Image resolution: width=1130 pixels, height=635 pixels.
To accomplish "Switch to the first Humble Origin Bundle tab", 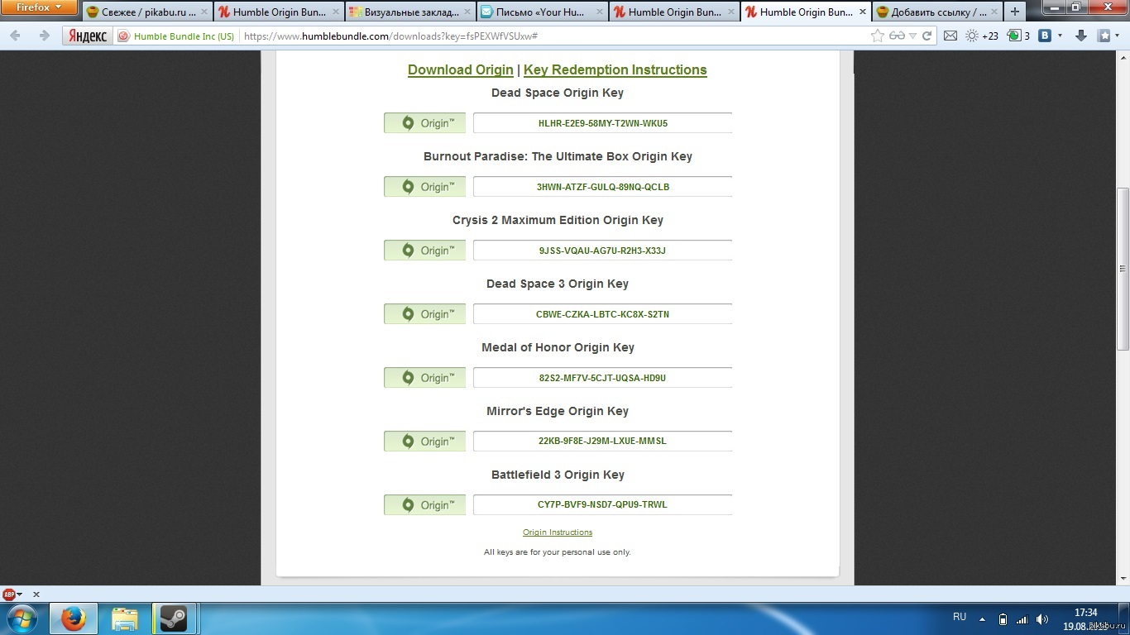I will (x=279, y=12).
